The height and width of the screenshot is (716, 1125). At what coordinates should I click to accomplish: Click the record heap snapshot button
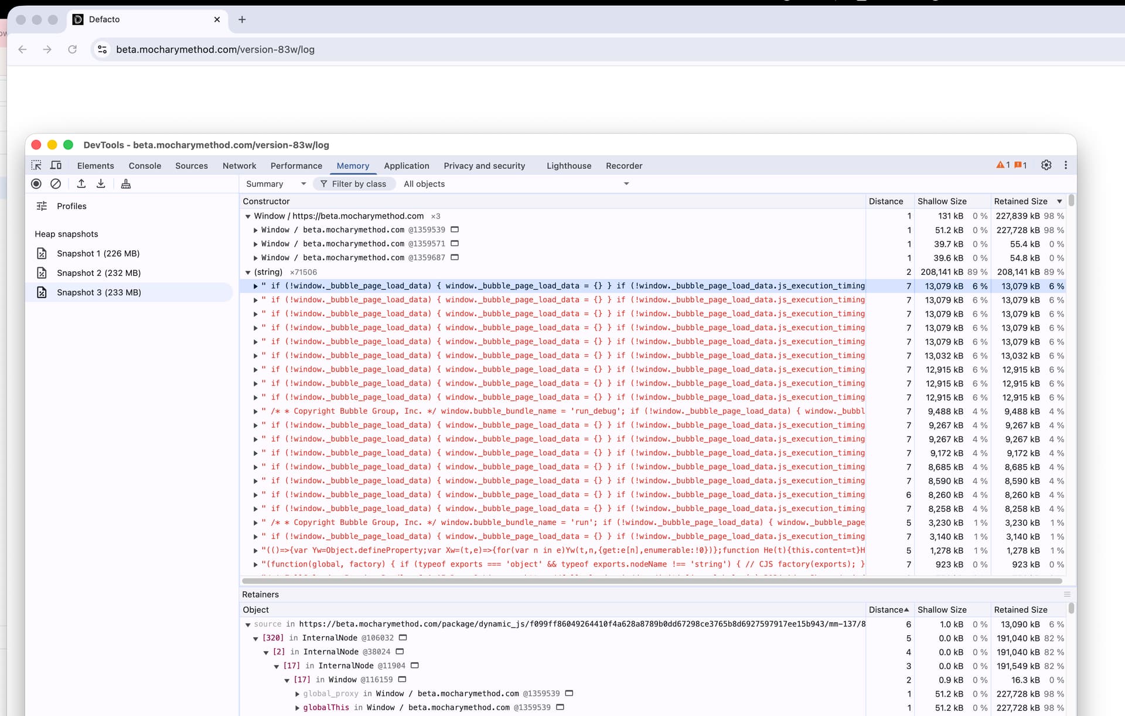pyautogui.click(x=36, y=184)
